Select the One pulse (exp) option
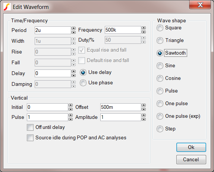Screen dimensions: 214x172 click(160, 116)
